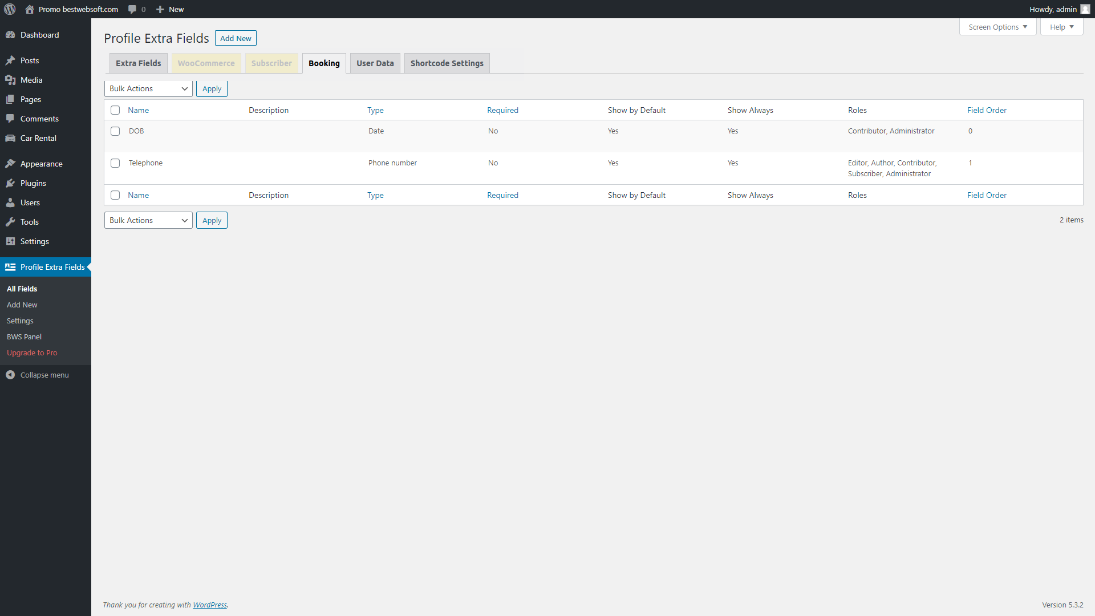
Task: Select the Car Rental menu icon
Action: 11,138
